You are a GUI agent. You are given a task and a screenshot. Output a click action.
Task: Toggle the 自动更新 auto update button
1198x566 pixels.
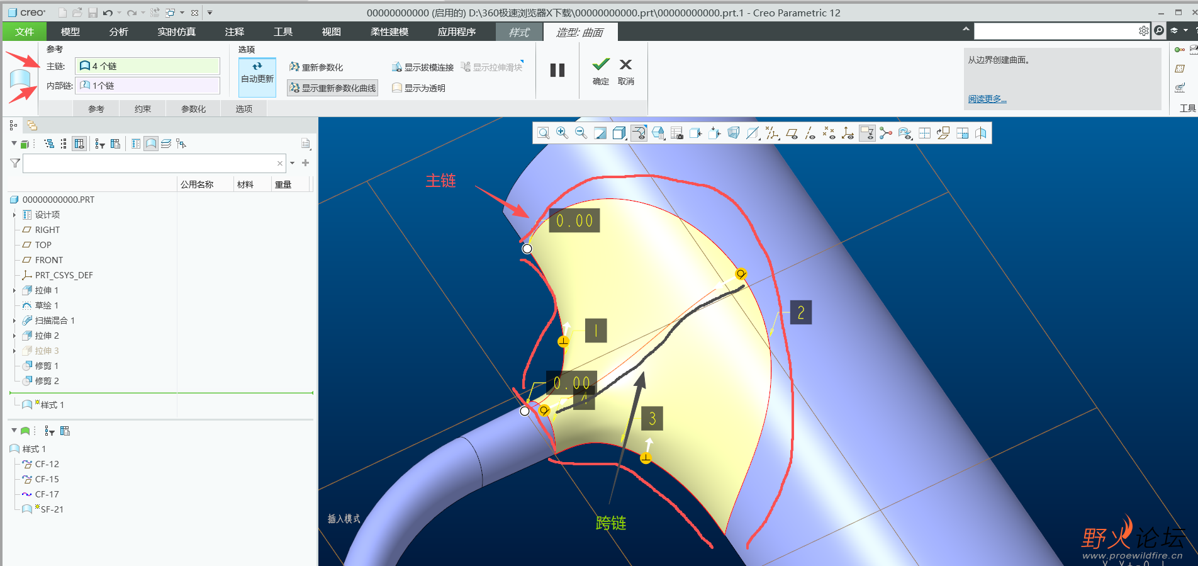click(x=257, y=77)
